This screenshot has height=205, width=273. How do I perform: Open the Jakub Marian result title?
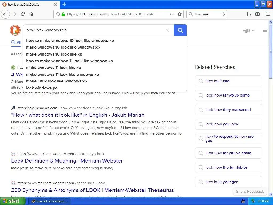[78, 115]
